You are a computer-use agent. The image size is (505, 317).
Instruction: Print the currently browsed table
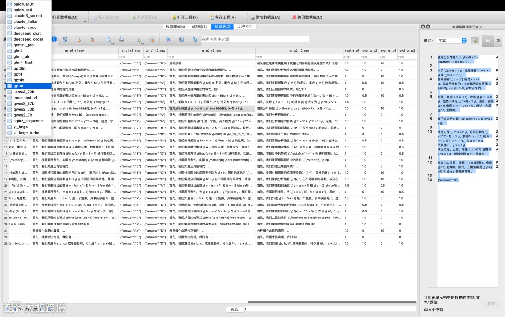coord(122,39)
